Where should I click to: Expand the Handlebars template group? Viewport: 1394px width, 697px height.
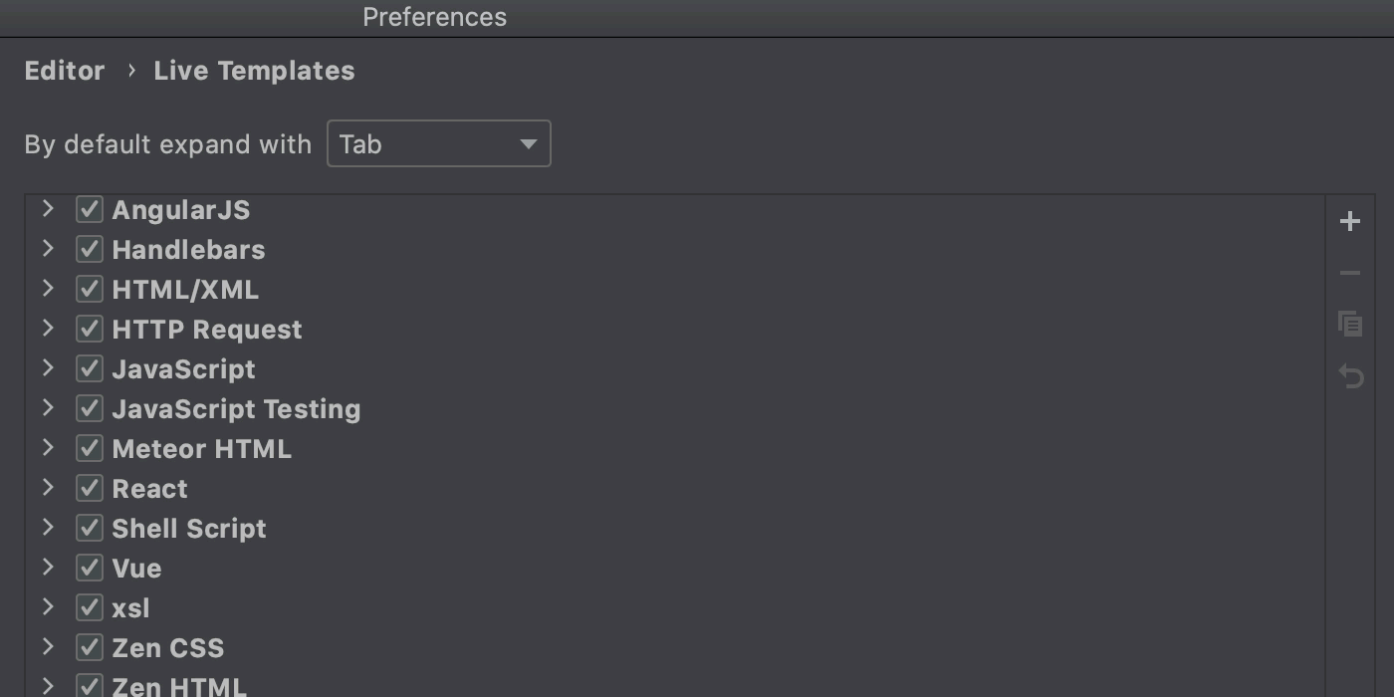[x=47, y=249]
